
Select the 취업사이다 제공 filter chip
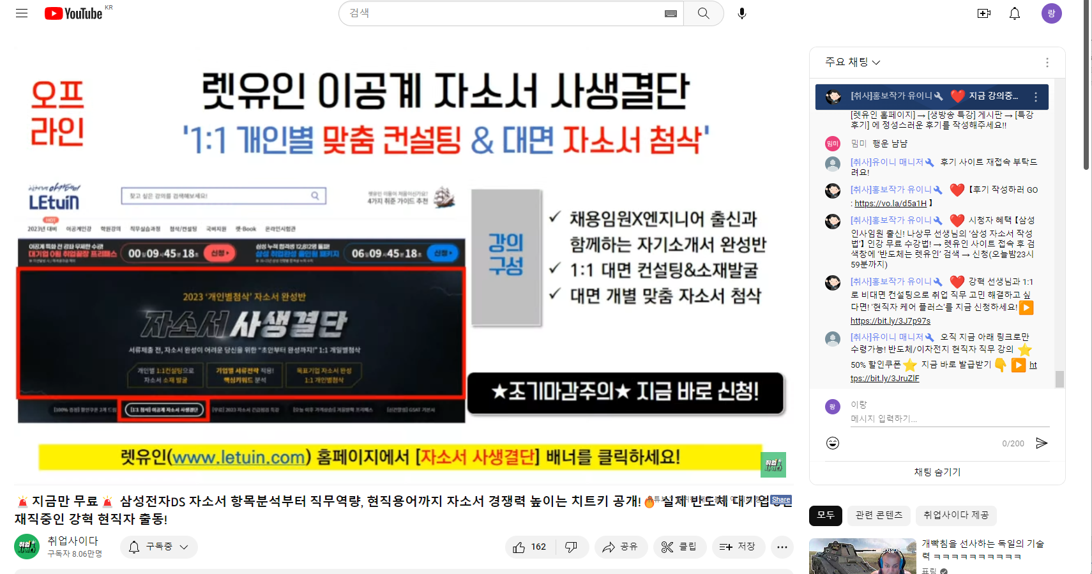pyautogui.click(x=955, y=515)
